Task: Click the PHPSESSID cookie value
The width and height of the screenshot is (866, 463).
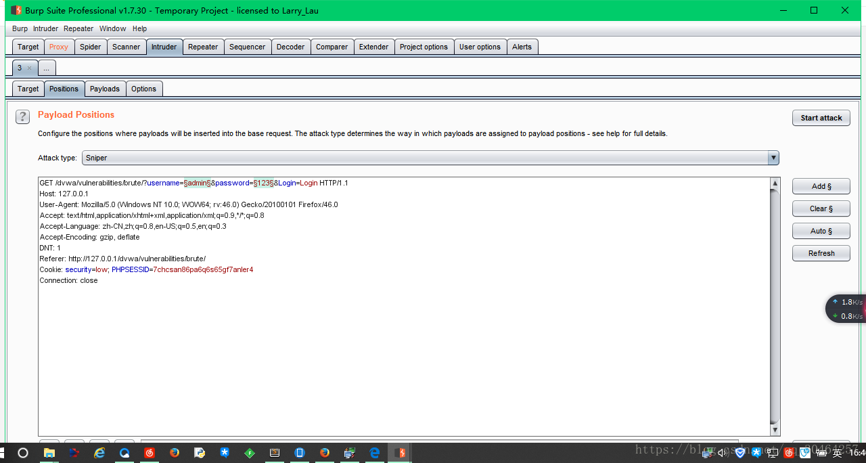Action: 203,269
